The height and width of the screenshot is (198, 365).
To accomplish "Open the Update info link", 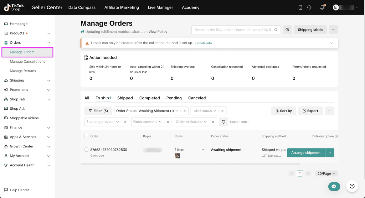I will point(204,43).
